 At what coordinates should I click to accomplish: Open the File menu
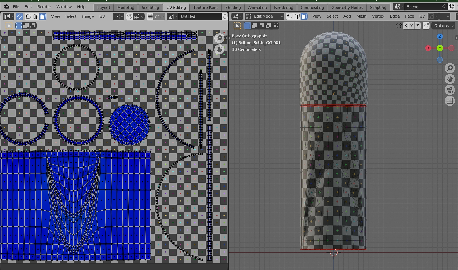click(16, 7)
